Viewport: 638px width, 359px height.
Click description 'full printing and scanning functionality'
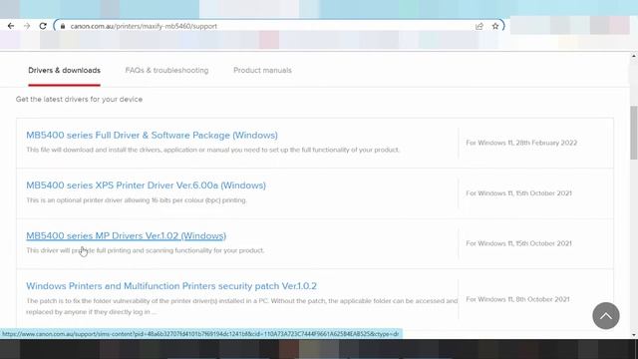[146, 250]
